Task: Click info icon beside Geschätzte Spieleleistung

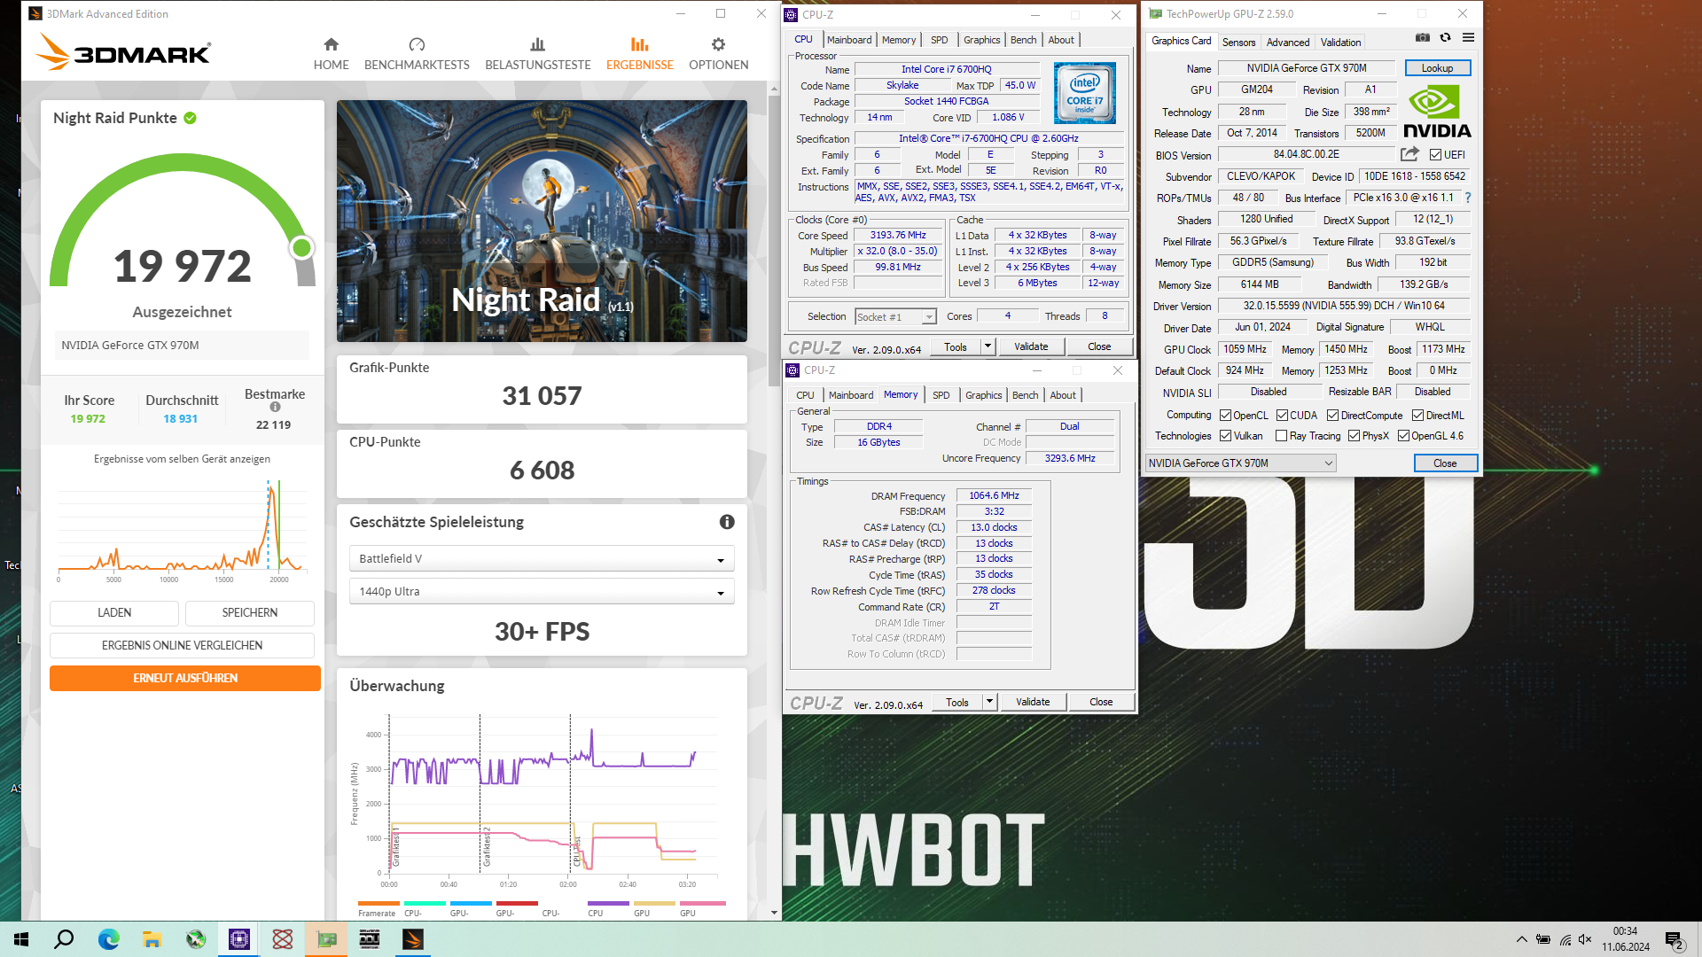Action: tap(727, 522)
